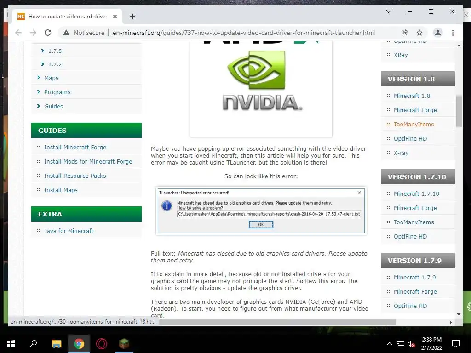Open Opera browser from the taskbar
The width and height of the screenshot is (471, 353).
(102, 344)
